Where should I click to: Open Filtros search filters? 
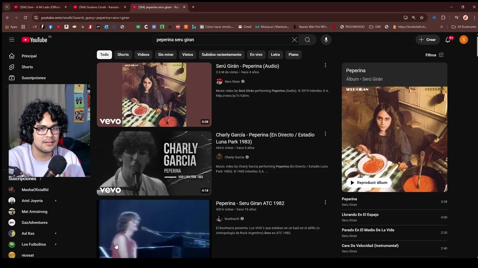(x=434, y=55)
